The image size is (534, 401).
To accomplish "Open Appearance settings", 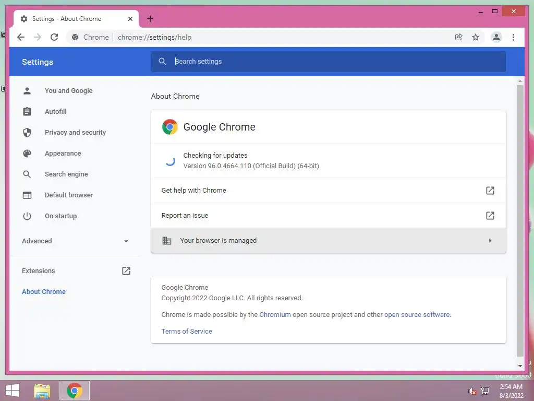I will point(63,154).
